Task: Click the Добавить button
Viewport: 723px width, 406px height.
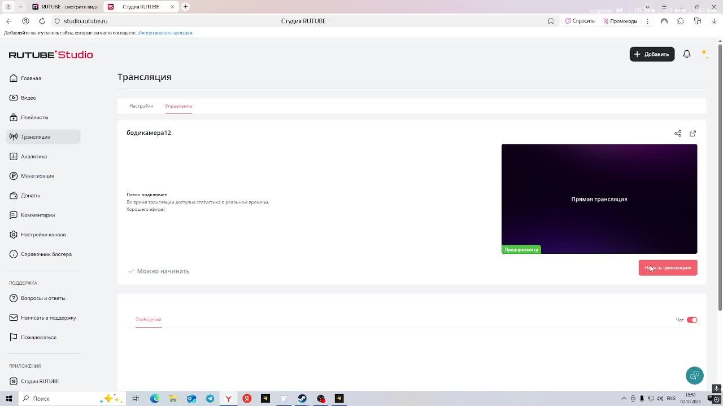Action: (x=652, y=54)
